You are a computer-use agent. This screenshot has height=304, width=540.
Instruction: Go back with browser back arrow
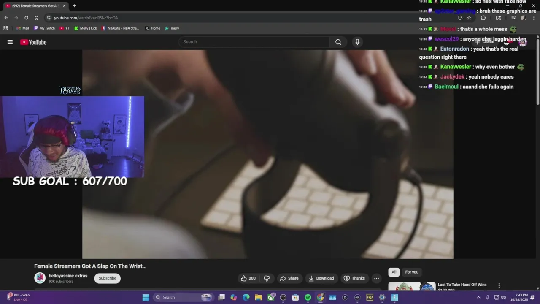click(6, 18)
